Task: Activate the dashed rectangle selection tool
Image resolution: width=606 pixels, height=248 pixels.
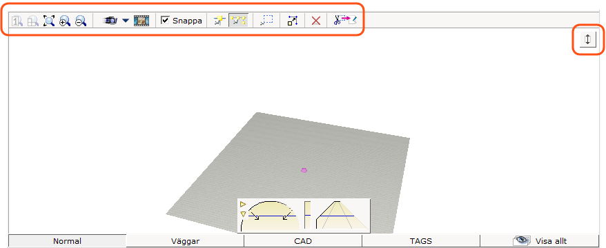Action: click(266, 21)
